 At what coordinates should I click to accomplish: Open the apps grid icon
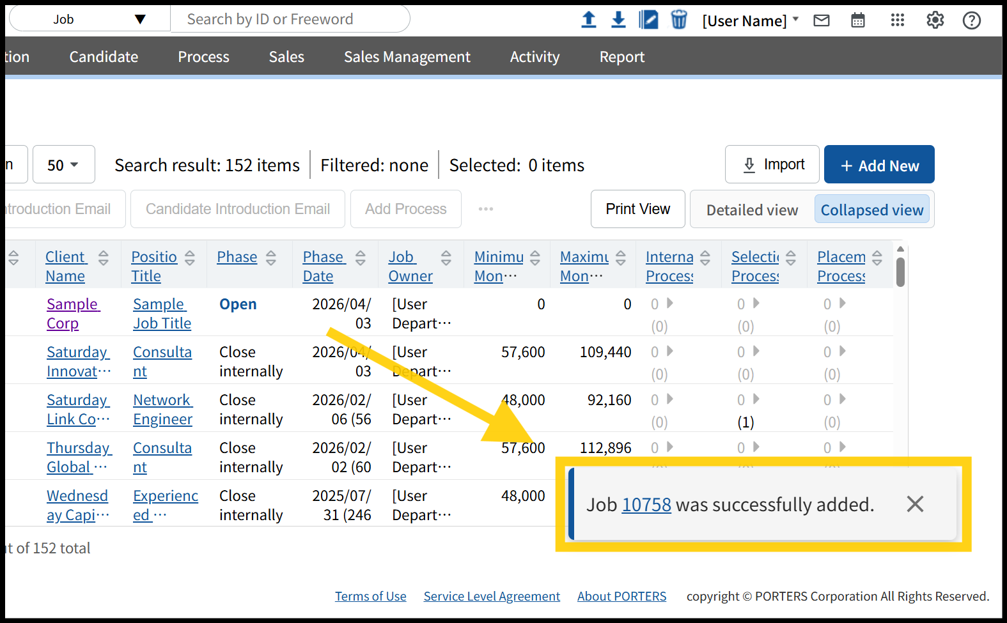point(897,20)
